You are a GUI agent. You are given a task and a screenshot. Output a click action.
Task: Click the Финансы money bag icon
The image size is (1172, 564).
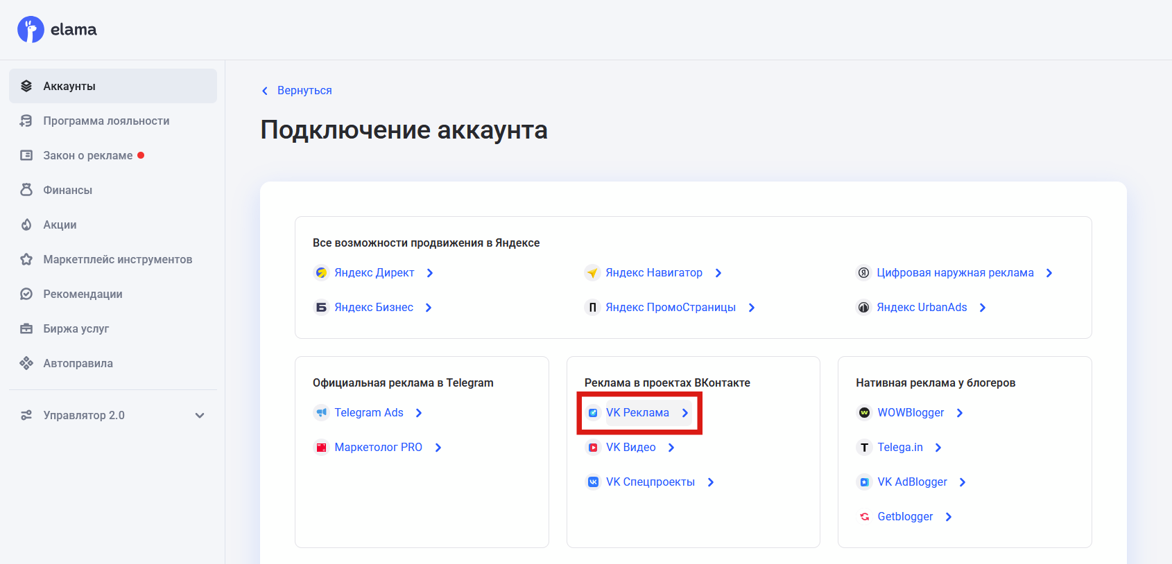(x=26, y=190)
